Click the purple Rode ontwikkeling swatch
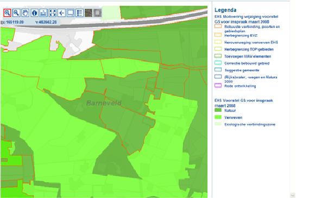The width and height of the screenshot is (309, 198). [218, 85]
